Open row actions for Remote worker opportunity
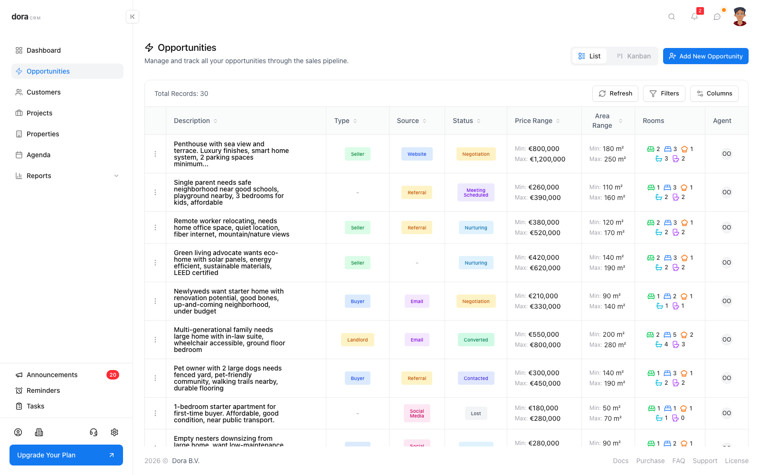Viewport: 760px width, 475px height. [x=155, y=228]
